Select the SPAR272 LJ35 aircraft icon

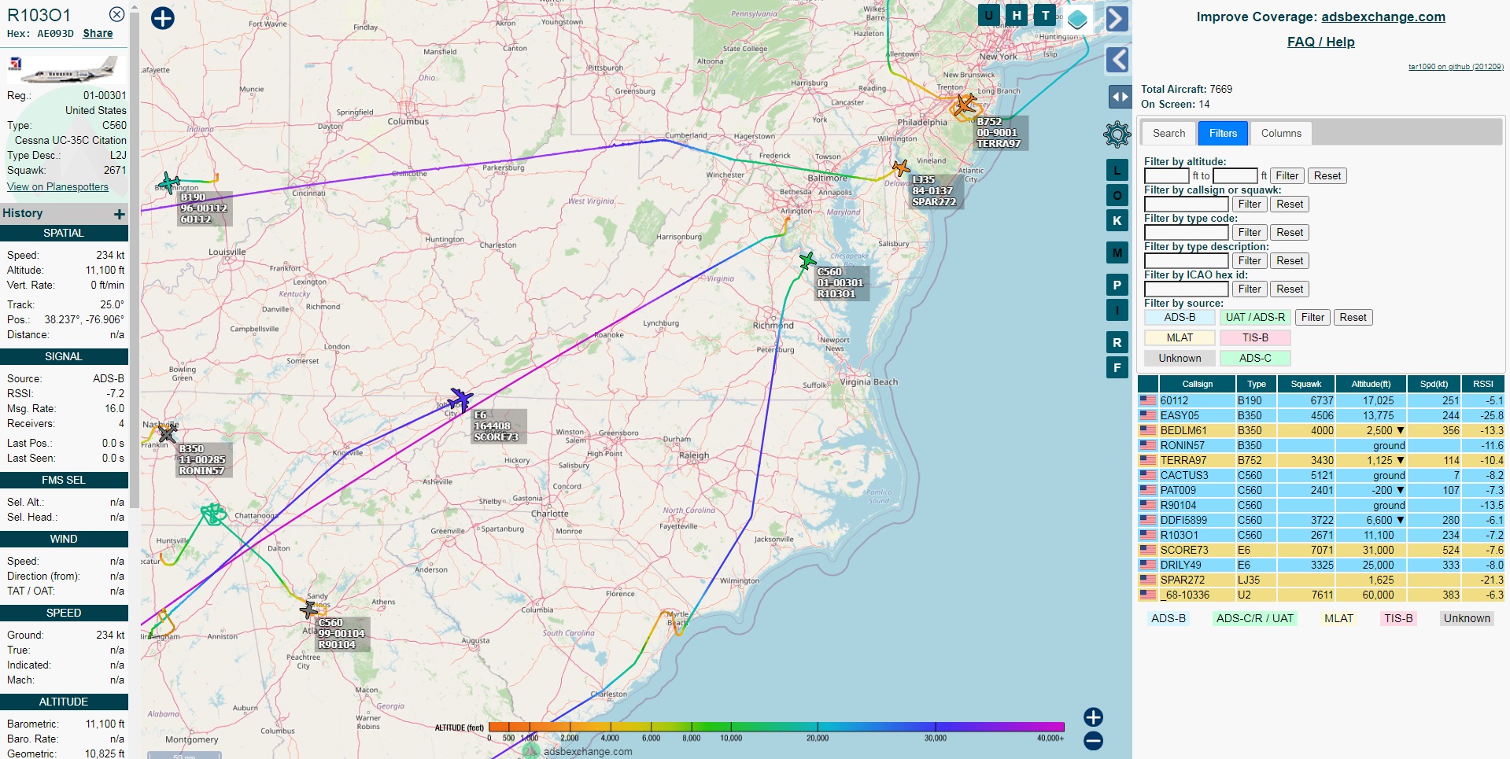901,168
